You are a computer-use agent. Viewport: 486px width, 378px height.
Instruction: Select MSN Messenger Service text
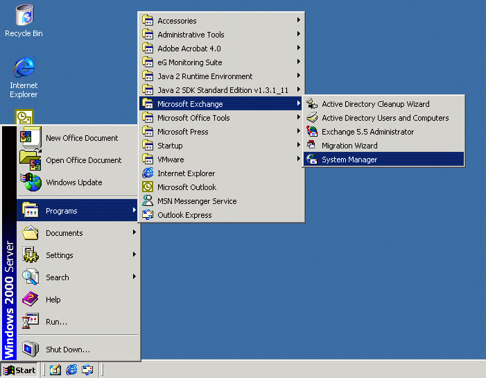tap(197, 201)
